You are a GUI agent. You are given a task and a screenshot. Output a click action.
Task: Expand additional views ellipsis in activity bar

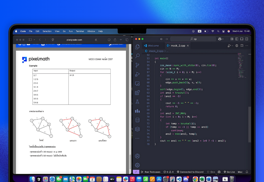click(137, 138)
